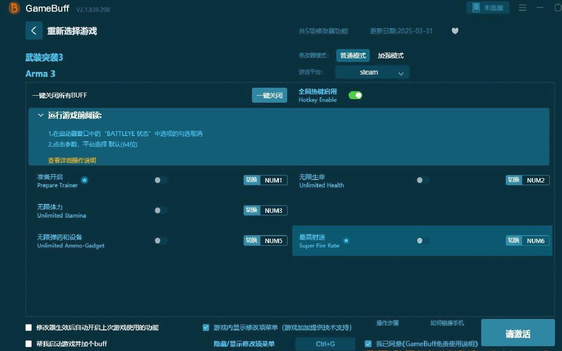This screenshot has height=351, width=562.
Task: Toggle the Hotkey Enable switch
Action: [x=355, y=95]
